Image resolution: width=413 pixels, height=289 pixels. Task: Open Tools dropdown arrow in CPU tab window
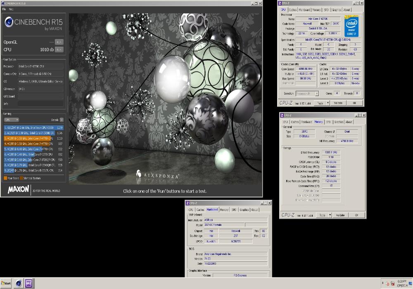(328, 103)
